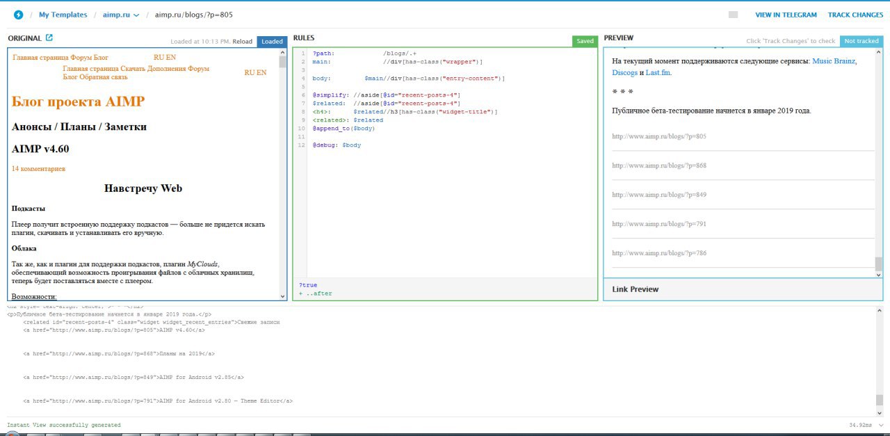Click the Возможности: text in Original
The height and width of the screenshot is (436, 890).
click(34, 297)
